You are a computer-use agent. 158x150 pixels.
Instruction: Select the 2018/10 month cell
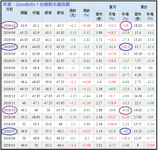(x=9, y=110)
